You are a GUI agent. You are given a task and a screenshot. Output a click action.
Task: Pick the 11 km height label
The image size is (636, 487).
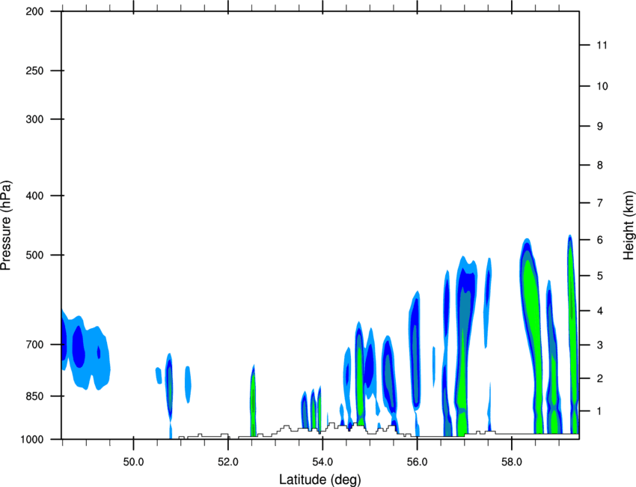coord(602,45)
